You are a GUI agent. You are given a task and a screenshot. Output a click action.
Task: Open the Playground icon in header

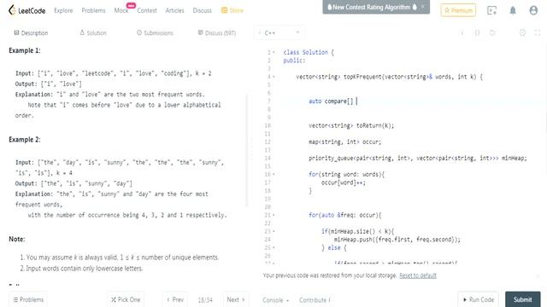point(491,10)
